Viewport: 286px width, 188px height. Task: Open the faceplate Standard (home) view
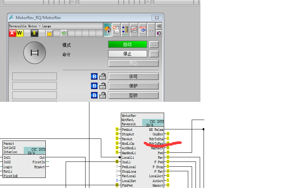pyautogui.click(x=108, y=30)
